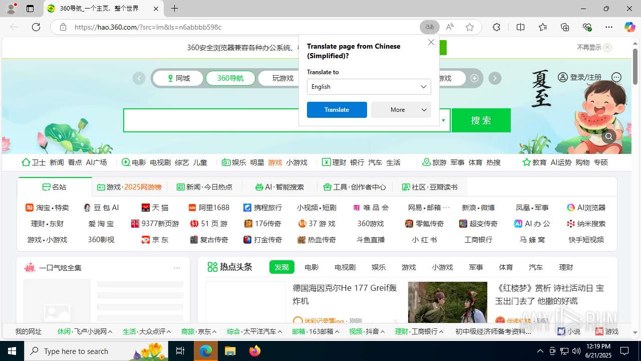Dismiss banner with 不再显示 close icon
The height and width of the screenshot is (361, 641).
(x=607, y=47)
